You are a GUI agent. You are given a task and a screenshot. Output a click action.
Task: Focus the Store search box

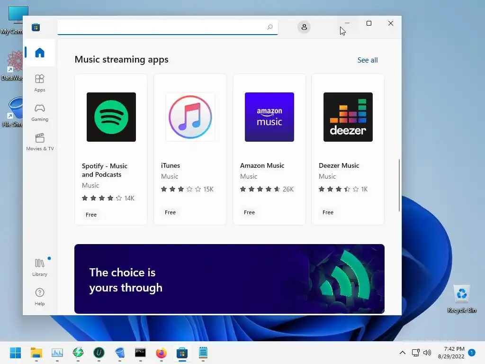(168, 27)
